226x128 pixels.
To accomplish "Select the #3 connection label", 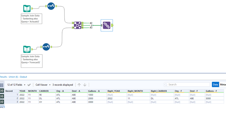I will coord(91,27).
